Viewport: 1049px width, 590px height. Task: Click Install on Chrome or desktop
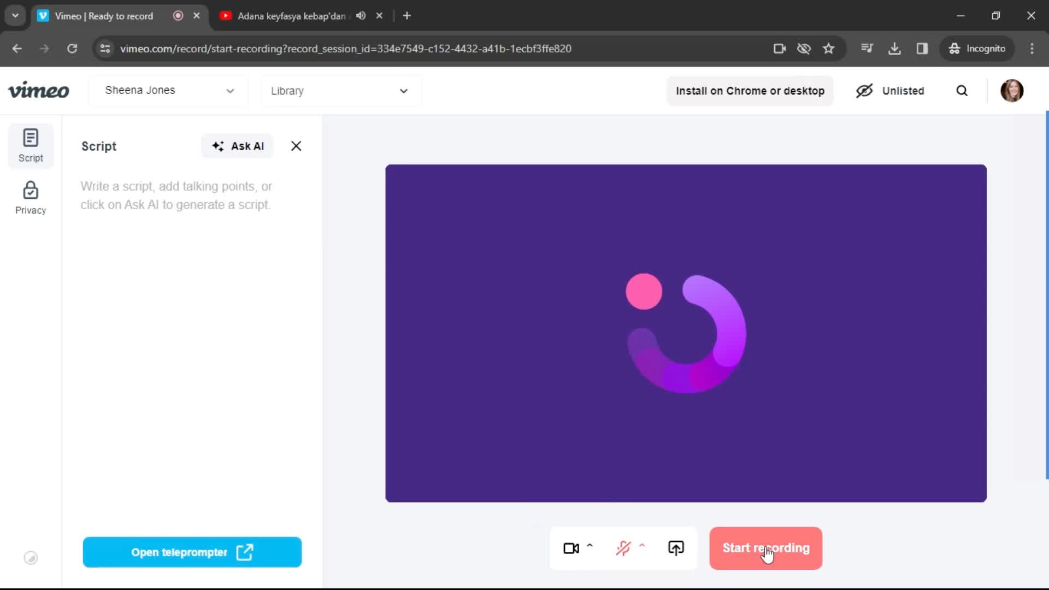pos(749,90)
